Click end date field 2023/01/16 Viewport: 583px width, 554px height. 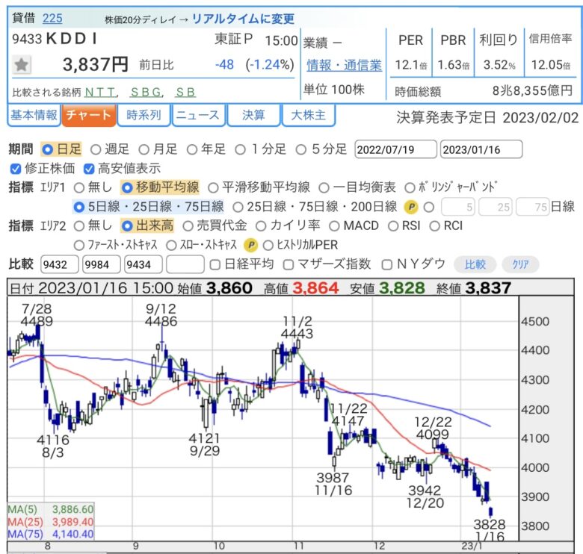pos(481,149)
